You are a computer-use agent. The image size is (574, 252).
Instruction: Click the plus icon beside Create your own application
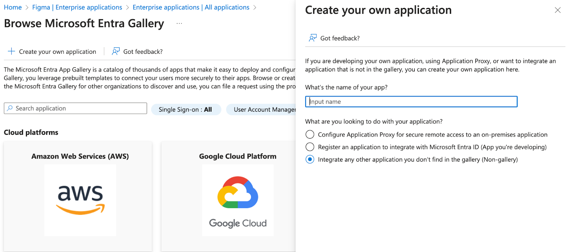pos(11,51)
